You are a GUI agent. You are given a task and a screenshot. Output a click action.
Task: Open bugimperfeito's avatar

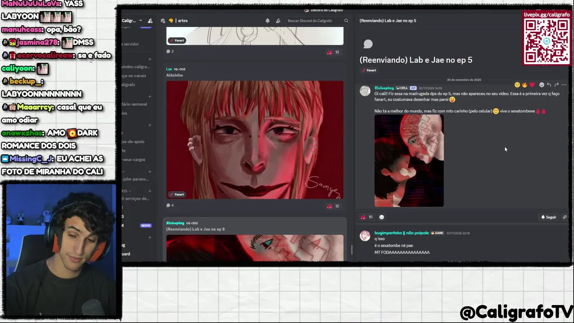tap(365, 236)
